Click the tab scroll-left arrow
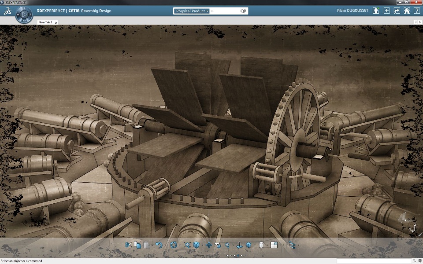Image resolution: width=423 pixels, height=264 pixels. coord(416,22)
